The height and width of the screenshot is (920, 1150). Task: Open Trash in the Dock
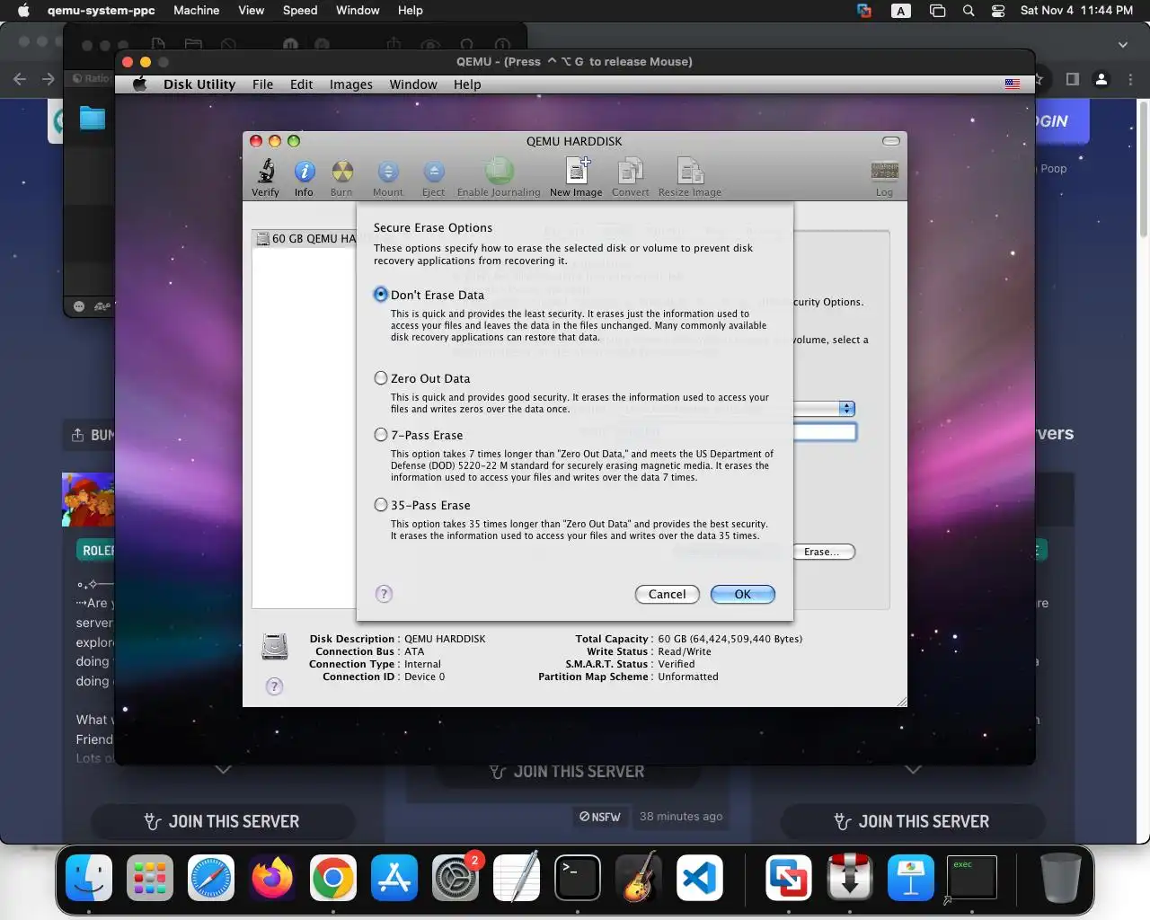pos(1060,877)
